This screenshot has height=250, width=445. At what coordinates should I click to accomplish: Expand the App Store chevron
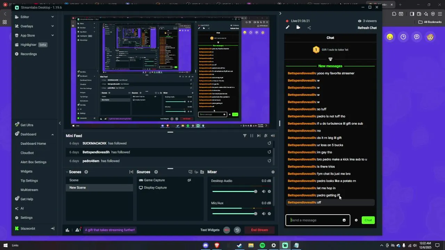[52, 35]
